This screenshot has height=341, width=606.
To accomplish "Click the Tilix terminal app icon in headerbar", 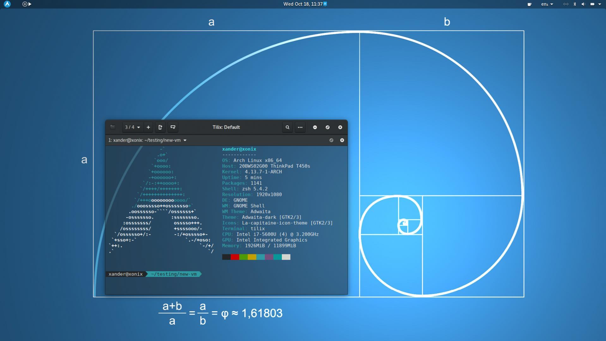I will (113, 127).
